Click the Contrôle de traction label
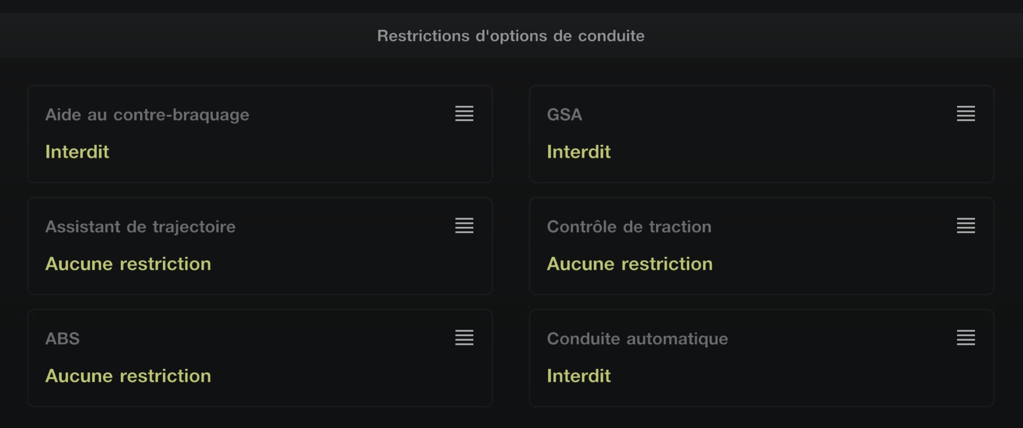 [x=629, y=227]
